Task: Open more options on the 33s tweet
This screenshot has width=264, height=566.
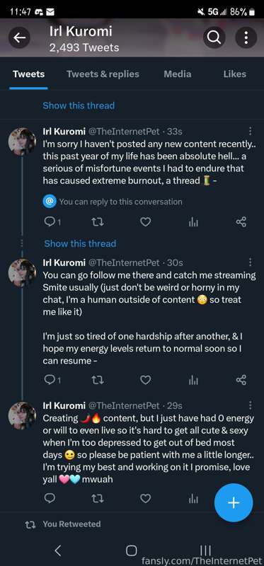Action: [251, 132]
